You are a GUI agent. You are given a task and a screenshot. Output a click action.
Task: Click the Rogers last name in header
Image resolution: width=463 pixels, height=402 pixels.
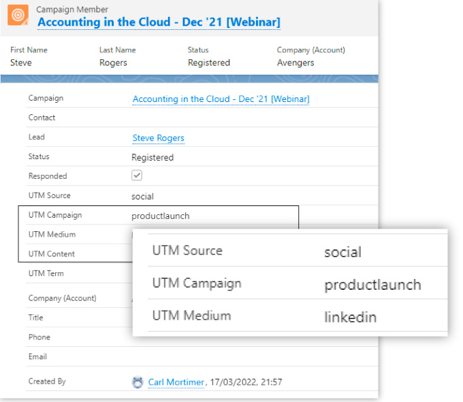pos(114,63)
